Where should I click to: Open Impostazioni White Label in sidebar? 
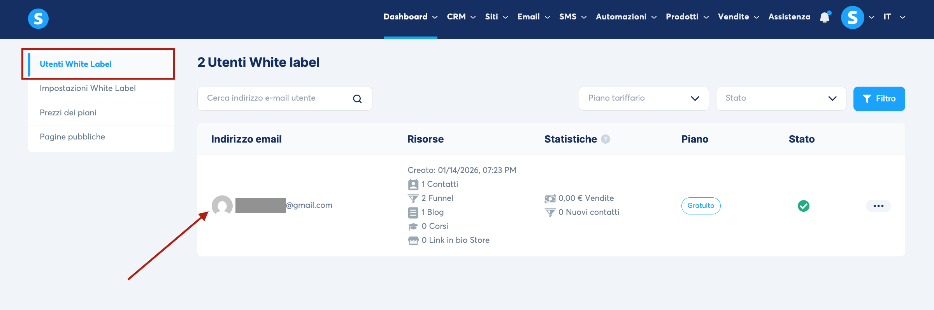101,88
